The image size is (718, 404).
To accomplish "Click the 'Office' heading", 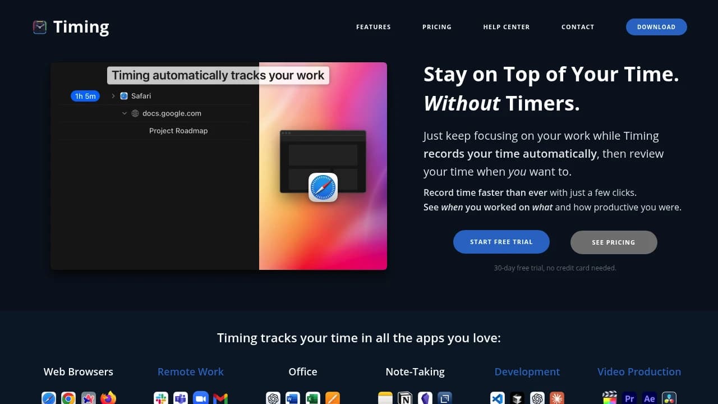I will [x=303, y=371].
